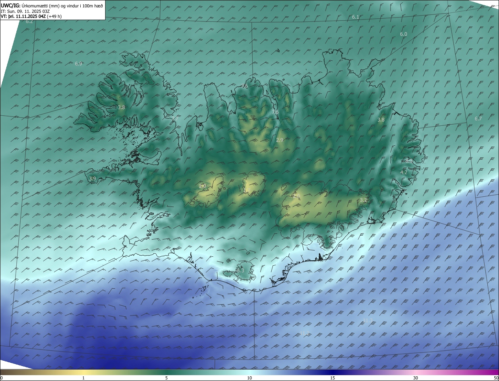Click the 3.8 value in northeast Iceland
499x381 pixels.
pos(381,120)
